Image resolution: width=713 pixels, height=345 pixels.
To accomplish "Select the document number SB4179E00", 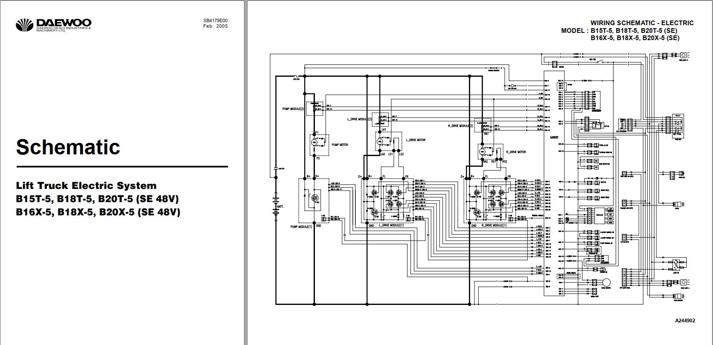I will (215, 20).
